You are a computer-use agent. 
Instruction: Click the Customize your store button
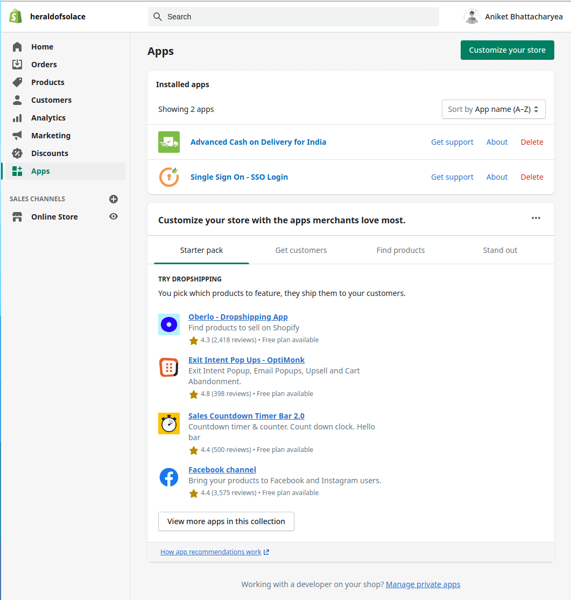[507, 50]
